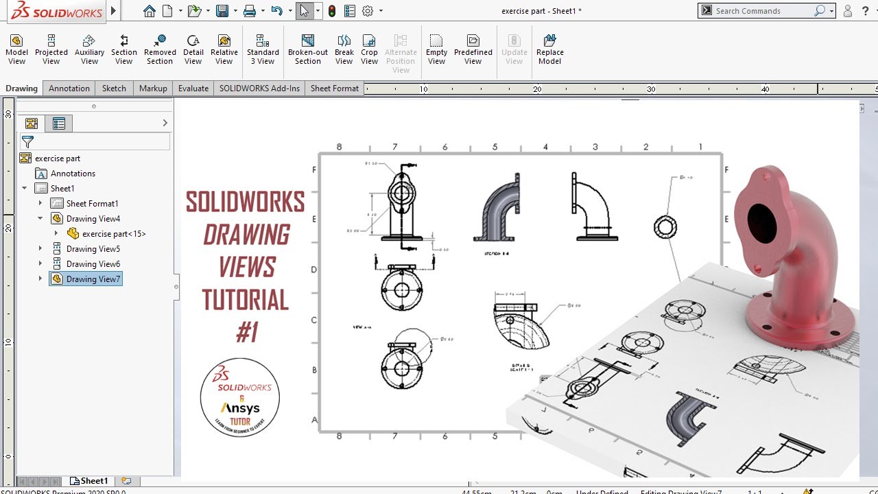Select Annotations in the tree
The height and width of the screenshot is (494, 878).
pos(73,173)
